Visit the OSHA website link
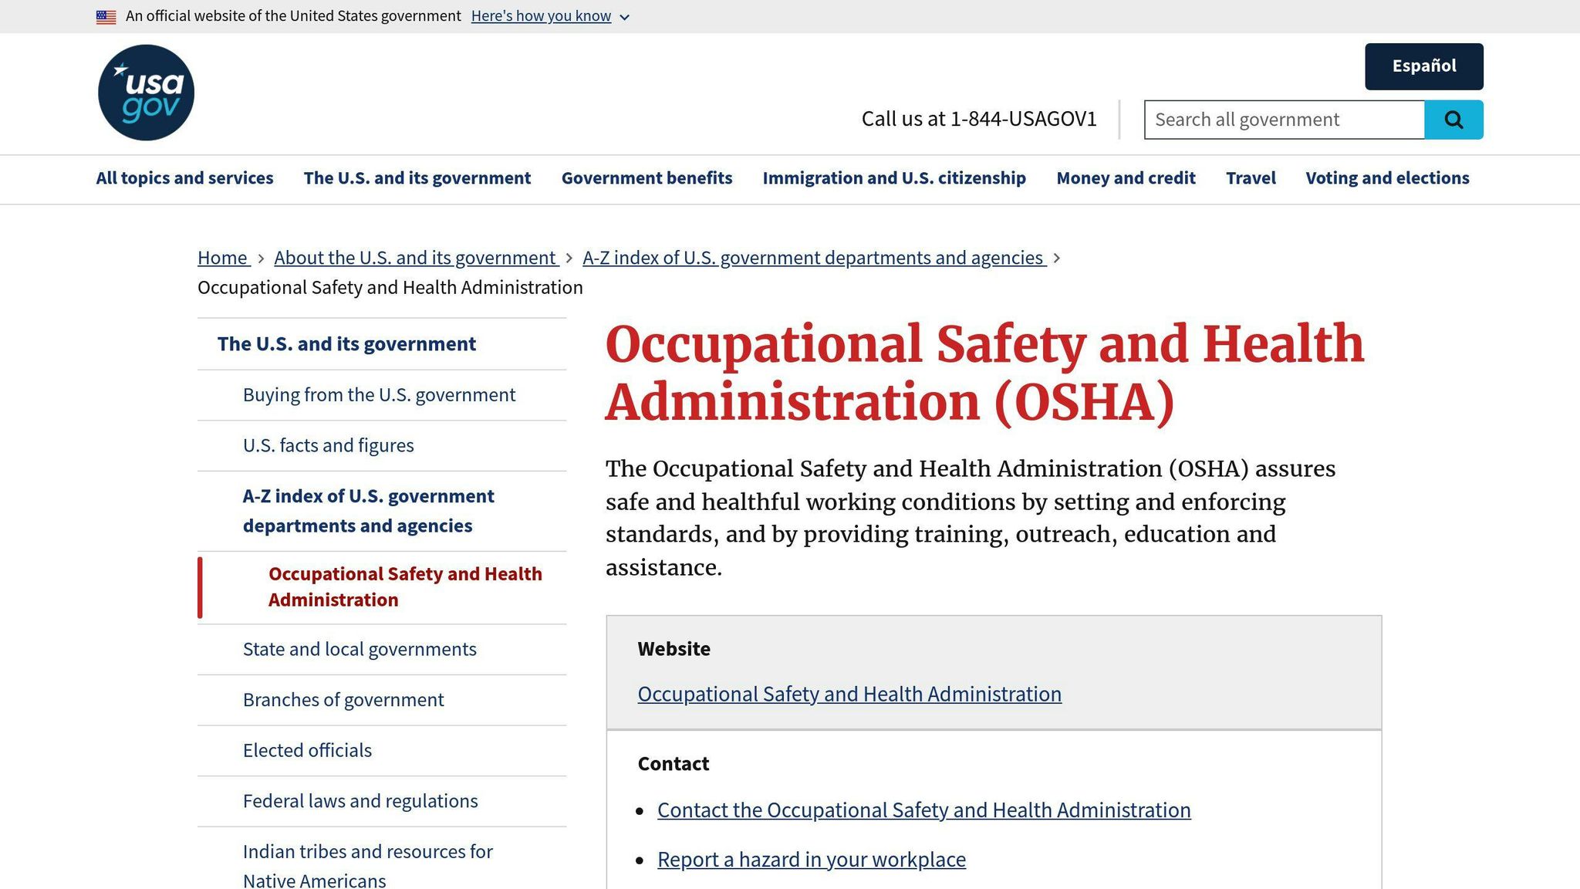 pos(849,695)
